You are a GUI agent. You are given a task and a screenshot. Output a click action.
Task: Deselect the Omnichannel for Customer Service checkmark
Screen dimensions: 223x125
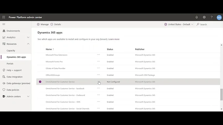40,82
